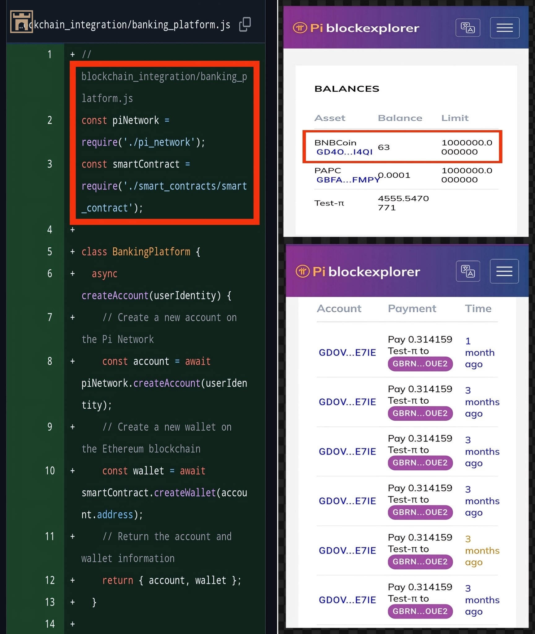Select the Test-π balance 4555.5470771

point(403,203)
